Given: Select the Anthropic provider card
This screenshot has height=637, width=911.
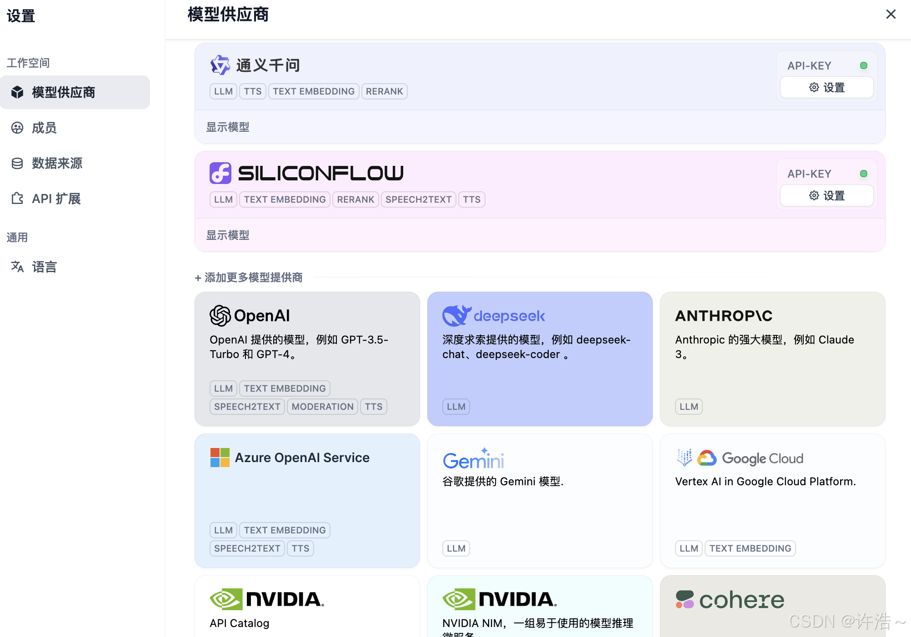Looking at the screenshot, I should (x=772, y=358).
